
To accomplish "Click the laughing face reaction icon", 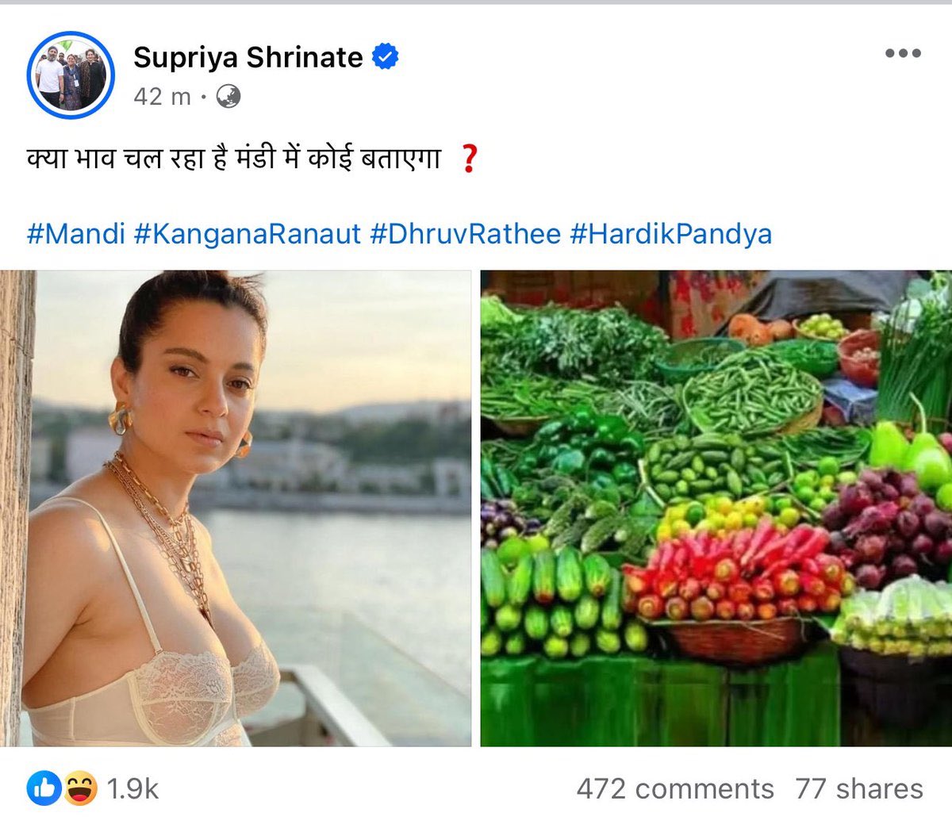I will 79,788.
